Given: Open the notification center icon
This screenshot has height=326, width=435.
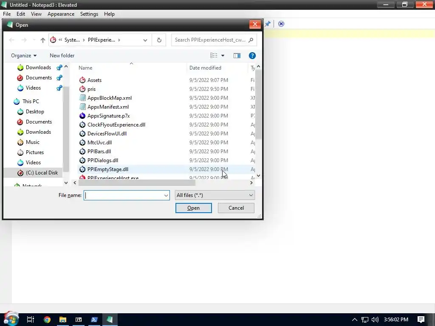Looking at the screenshot, I should 421,320.
